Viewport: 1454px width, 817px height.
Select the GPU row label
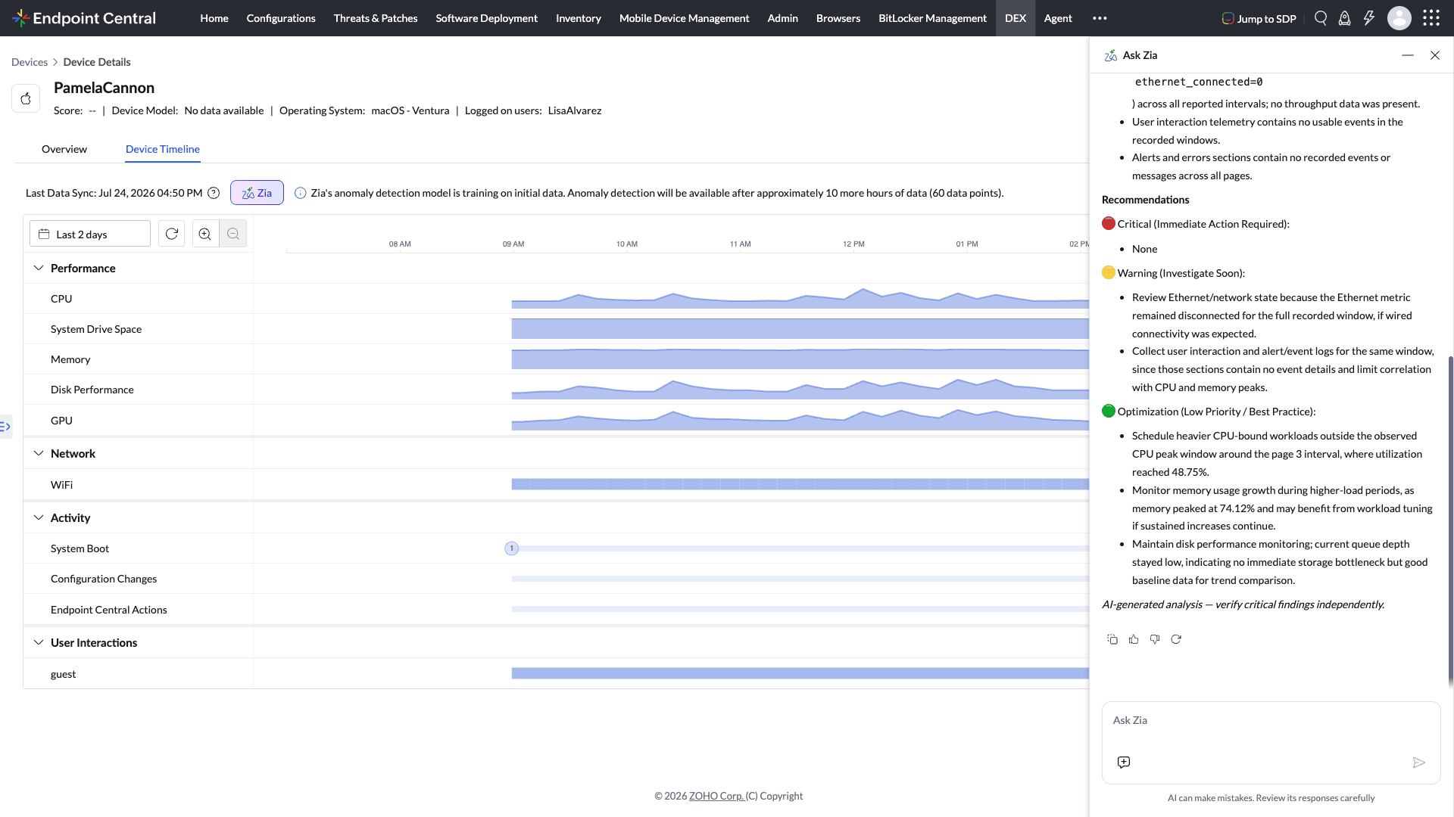tap(61, 421)
